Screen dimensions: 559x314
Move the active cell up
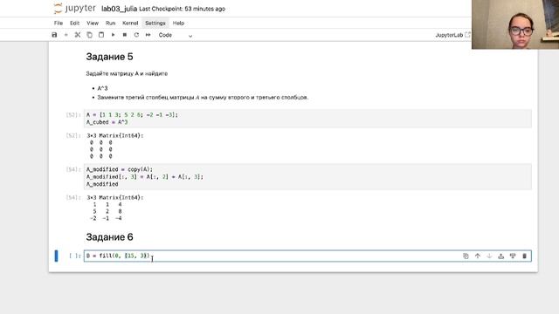(478, 256)
